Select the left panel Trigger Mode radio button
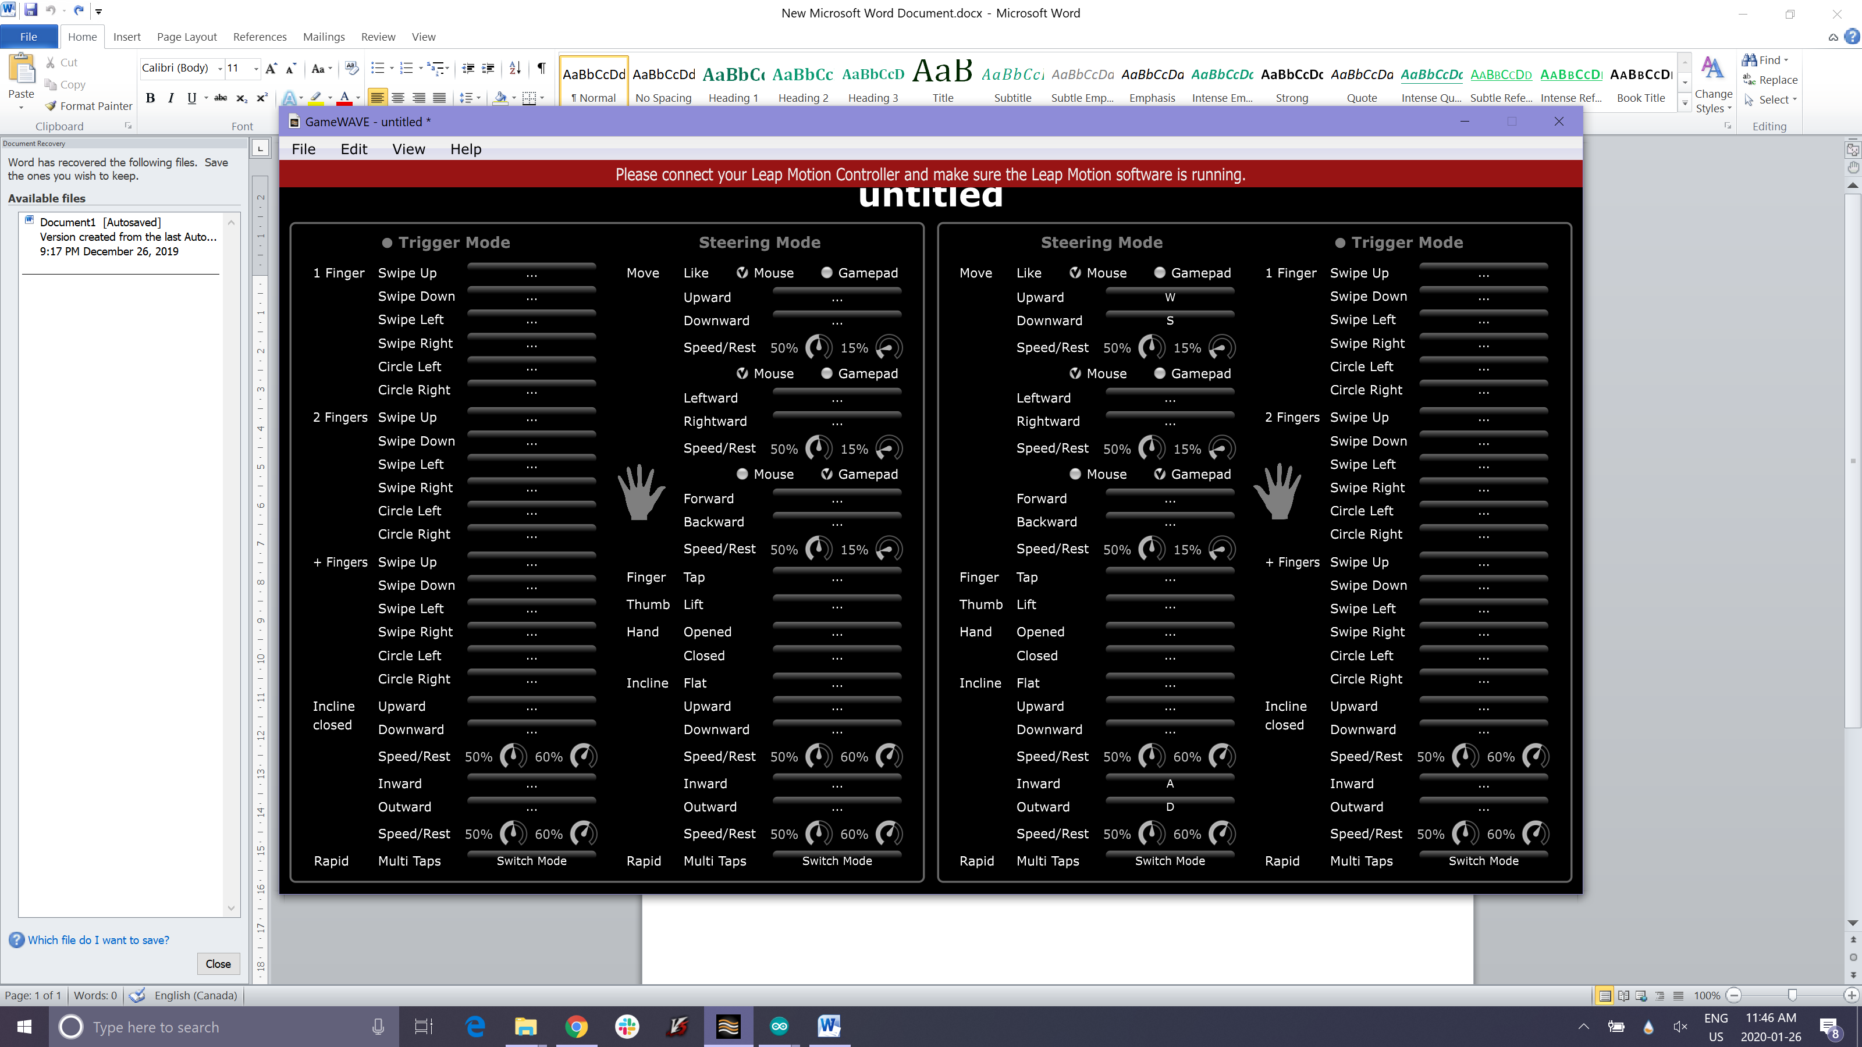This screenshot has width=1862, height=1047. (x=388, y=243)
